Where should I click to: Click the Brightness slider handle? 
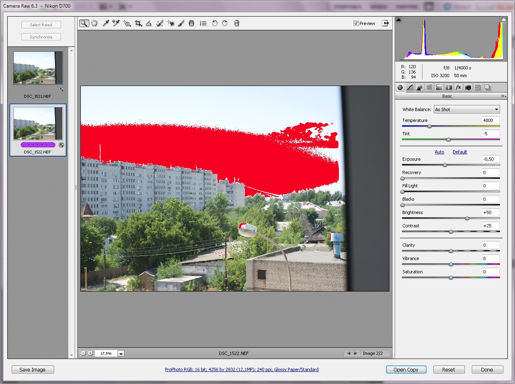[467, 218]
